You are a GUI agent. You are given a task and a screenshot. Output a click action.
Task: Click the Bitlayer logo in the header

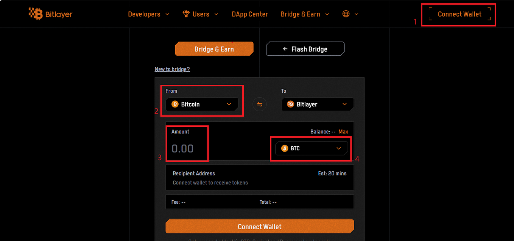50,14
